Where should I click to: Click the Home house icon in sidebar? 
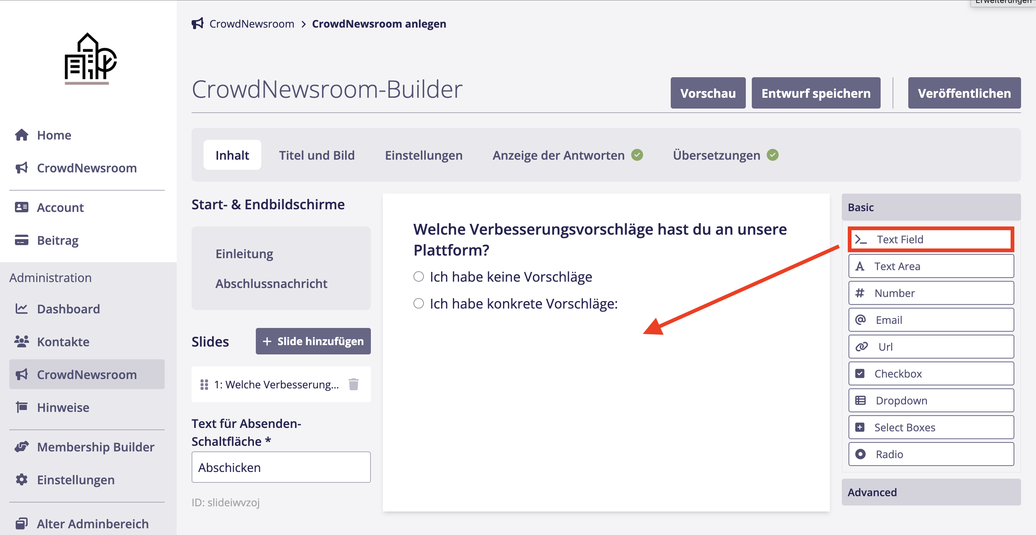click(x=22, y=135)
